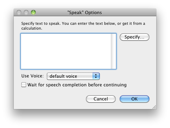Dismiss the dialog with Cancel
This screenshot has width=170, height=128.
101,99
